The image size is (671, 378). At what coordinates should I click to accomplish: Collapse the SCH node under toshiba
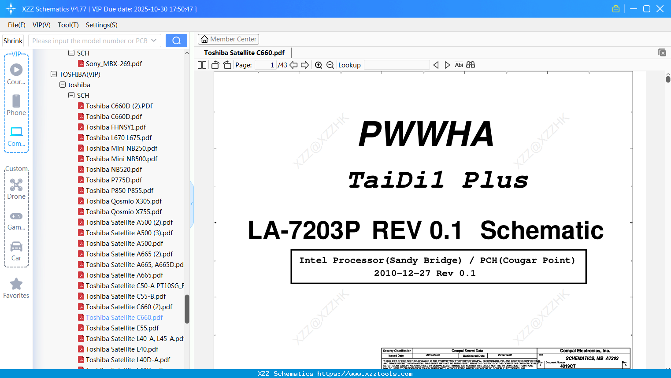71,95
